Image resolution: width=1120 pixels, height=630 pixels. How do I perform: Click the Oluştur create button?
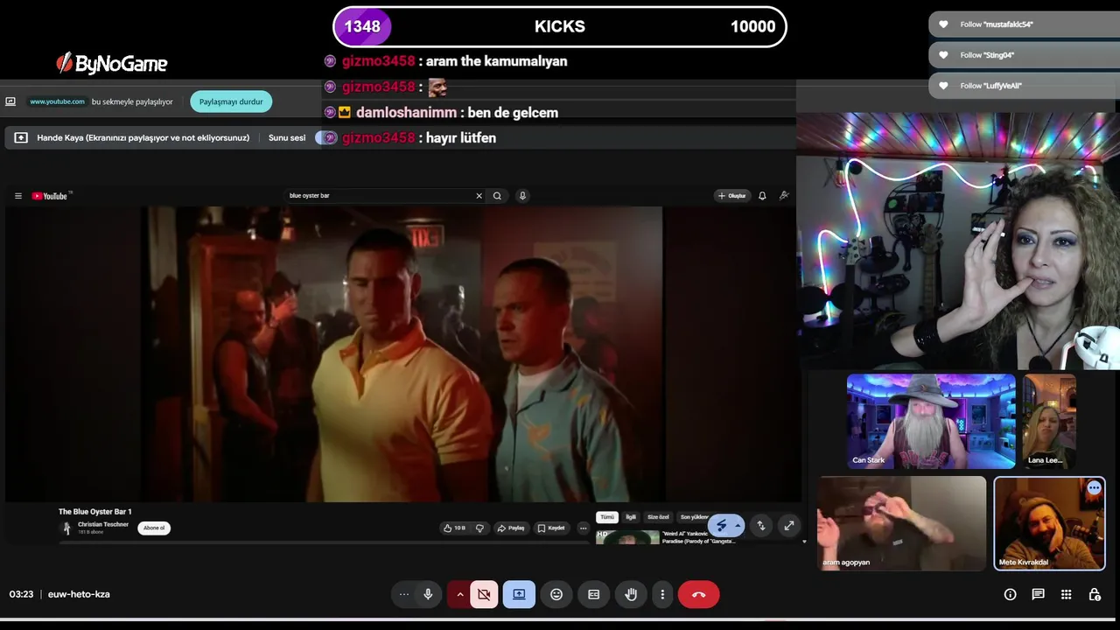(732, 196)
